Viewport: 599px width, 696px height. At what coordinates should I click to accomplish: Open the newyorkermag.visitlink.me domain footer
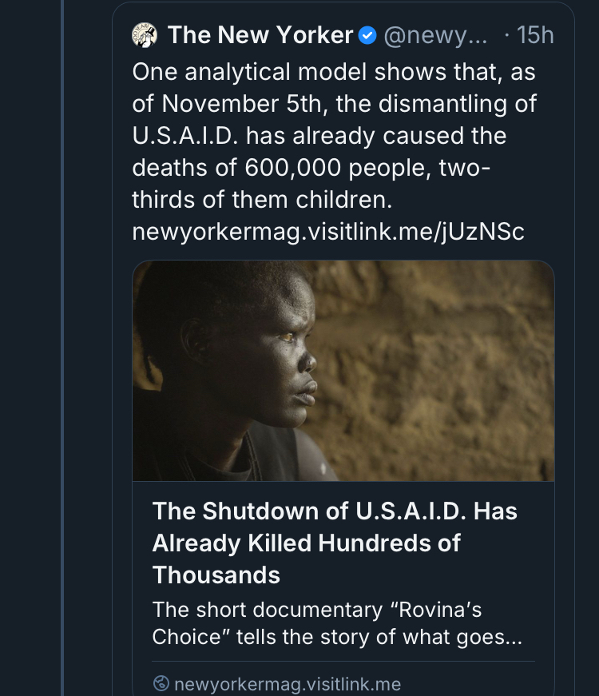[287, 684]
